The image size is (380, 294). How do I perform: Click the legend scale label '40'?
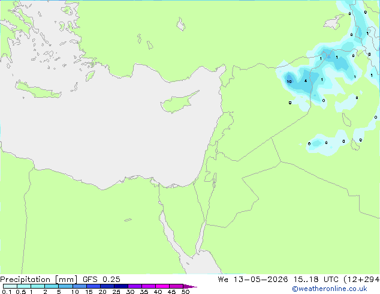pyautogui.click(x=158, y=292)
